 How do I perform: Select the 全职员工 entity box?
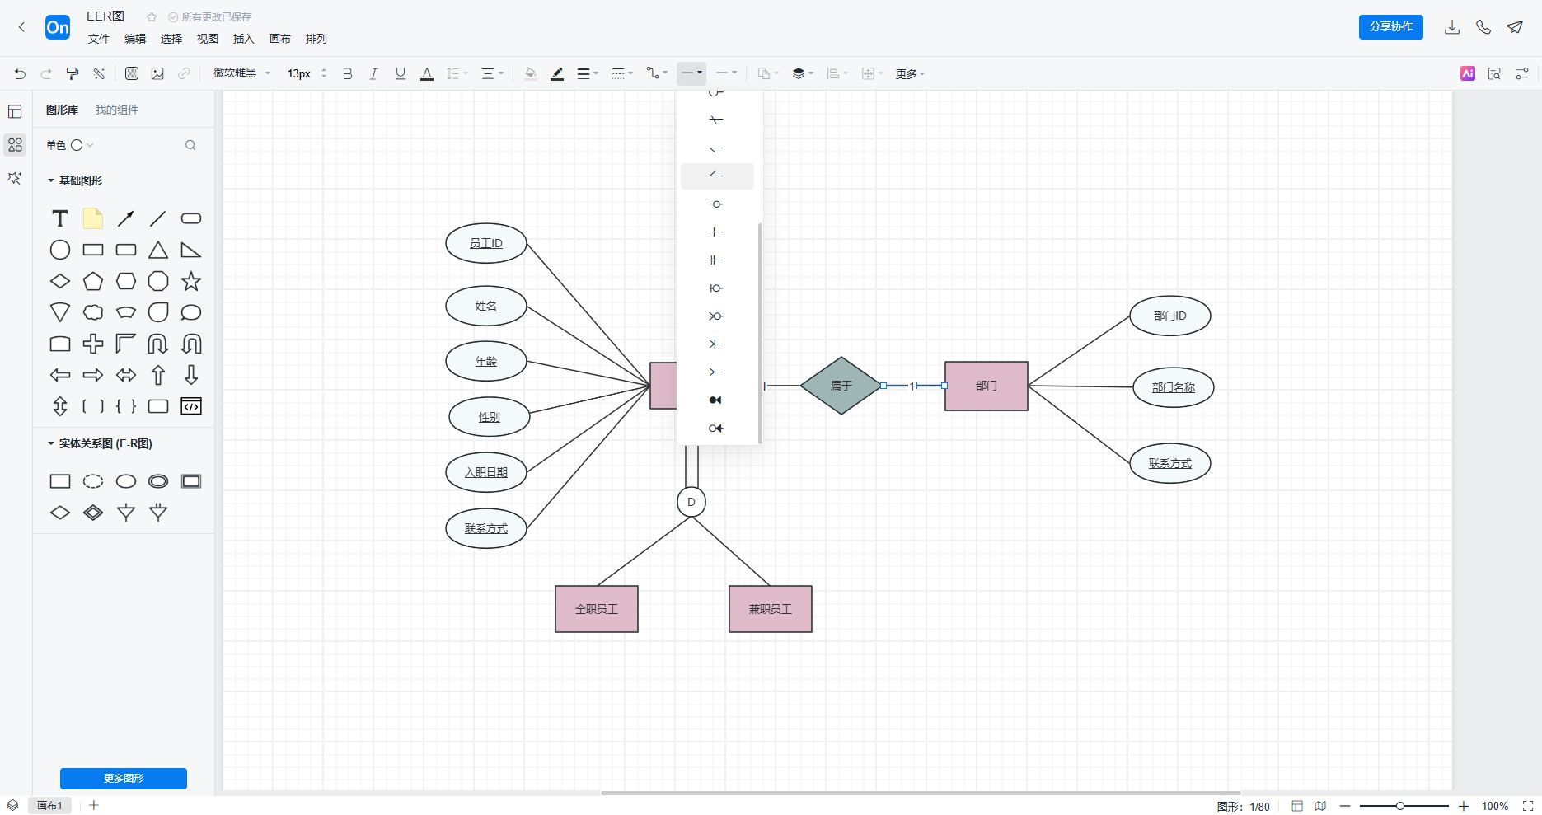click(x=597, y=609)
